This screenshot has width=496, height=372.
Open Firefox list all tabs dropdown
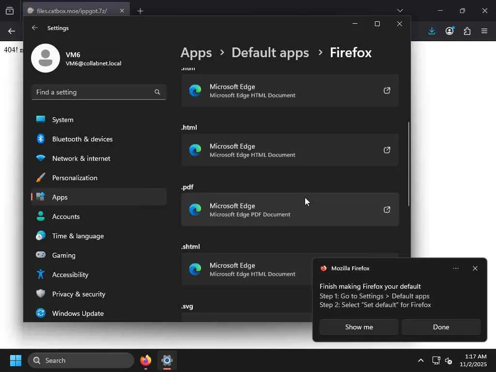[x=400, y=11]
